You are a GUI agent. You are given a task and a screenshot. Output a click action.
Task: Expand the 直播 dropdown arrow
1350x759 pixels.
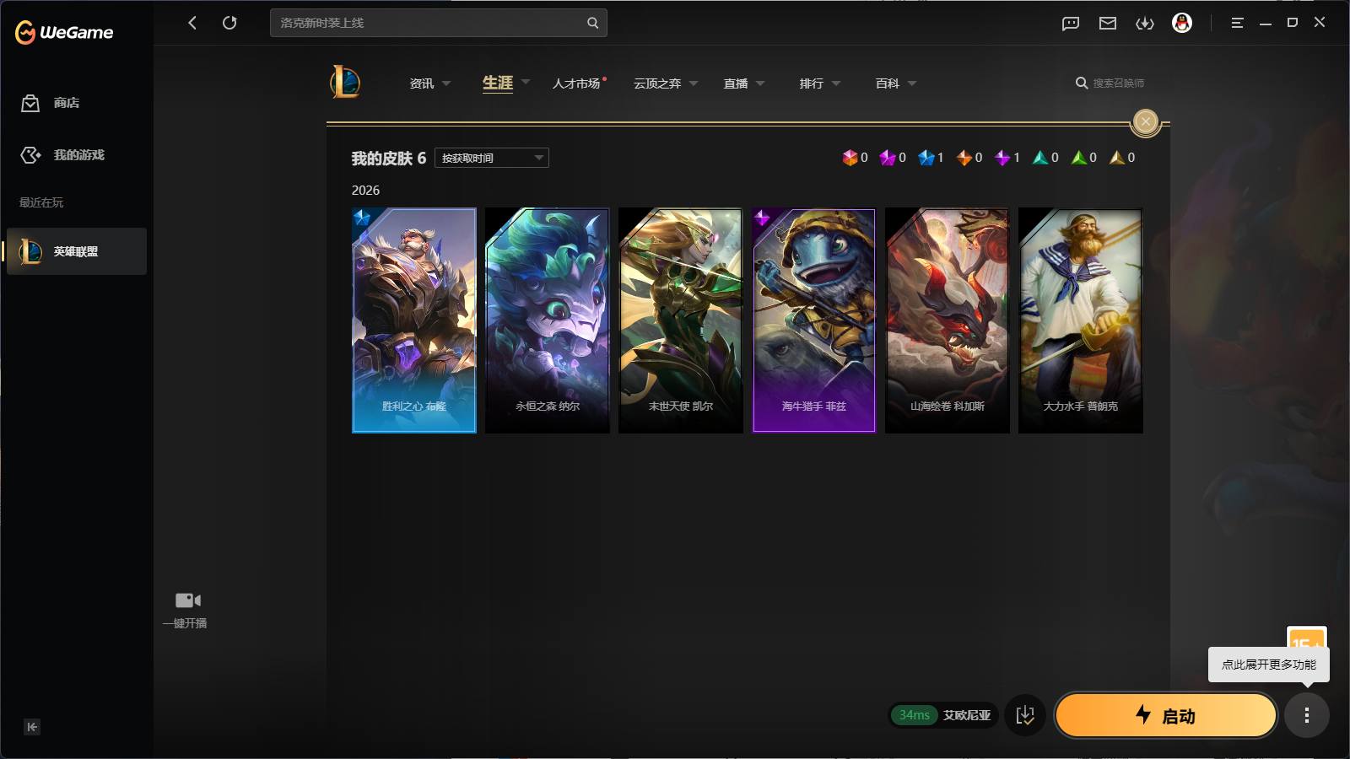[x=760, y=83]
